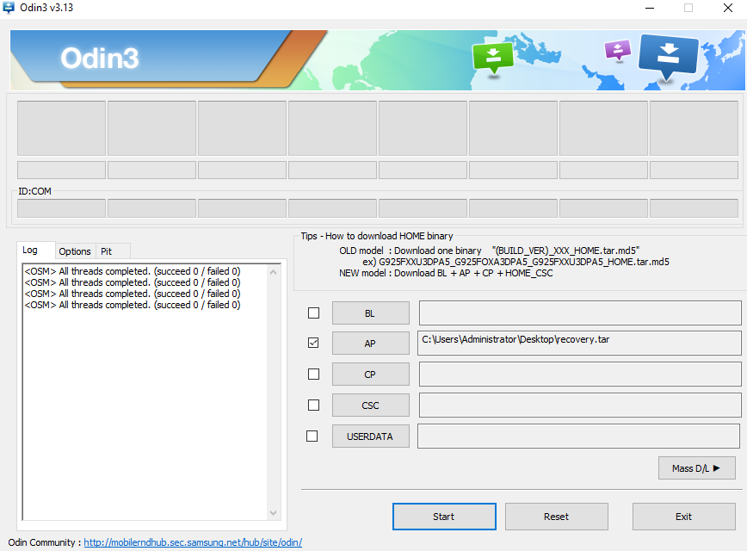
Task: Open the Mass D/L menu arrow button
Action: point(697,468)
